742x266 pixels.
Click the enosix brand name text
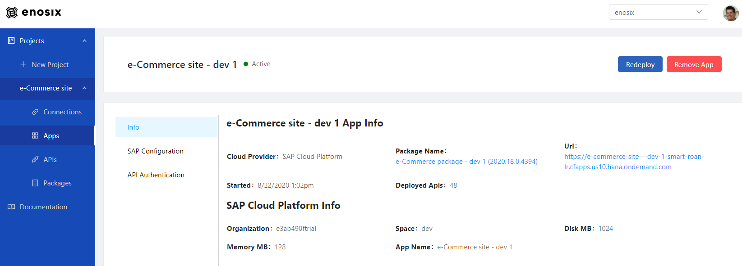tap(41, 12)
